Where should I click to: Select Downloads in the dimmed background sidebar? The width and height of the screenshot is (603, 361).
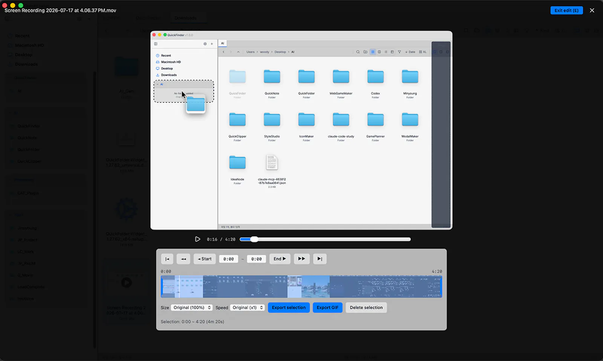click(x=26, y=64)
